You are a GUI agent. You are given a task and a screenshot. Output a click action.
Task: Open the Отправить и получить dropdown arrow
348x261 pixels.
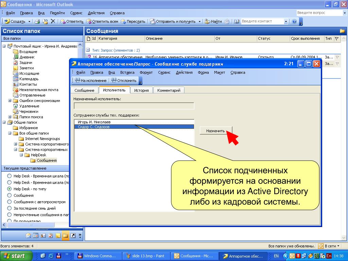[x=199, y=21]
